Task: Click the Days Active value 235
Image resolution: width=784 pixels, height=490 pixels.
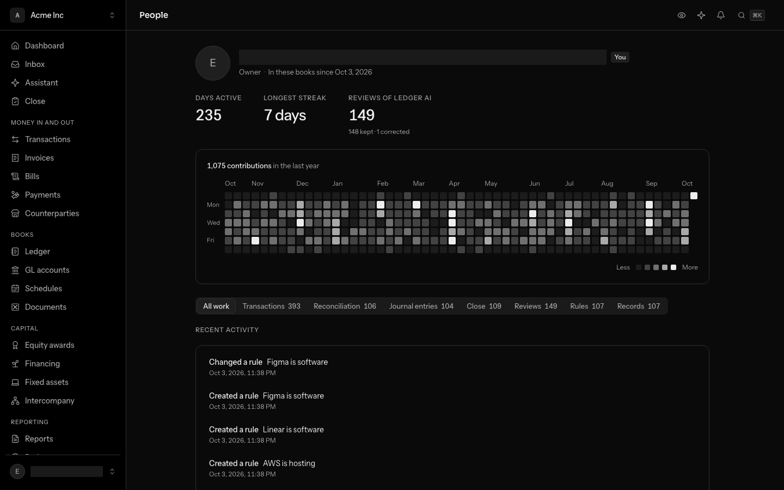Action: [x=209, y=115]
